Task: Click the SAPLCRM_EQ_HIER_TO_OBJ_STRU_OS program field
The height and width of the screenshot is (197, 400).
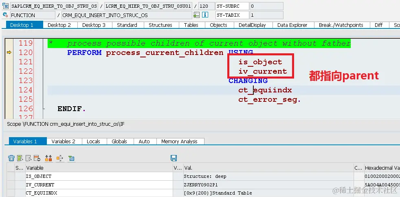Action: pyautogui.click(x=54, y=6)
